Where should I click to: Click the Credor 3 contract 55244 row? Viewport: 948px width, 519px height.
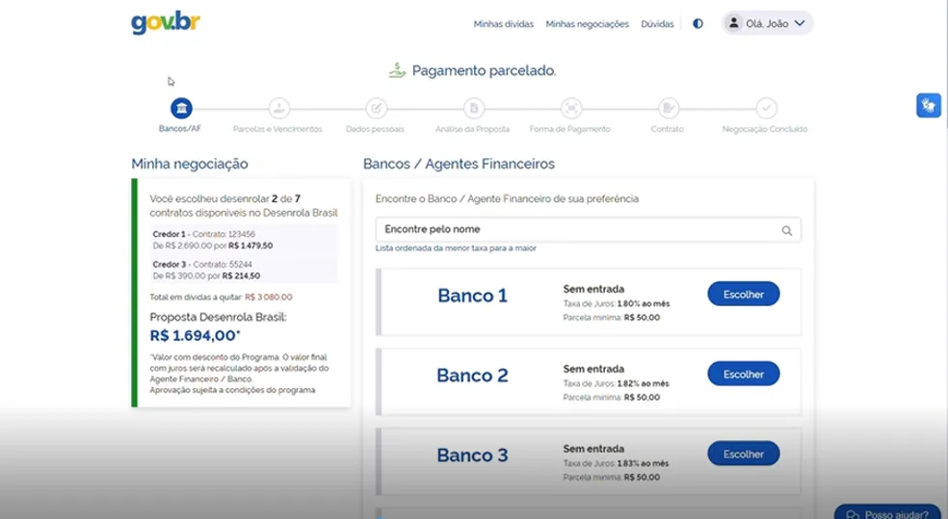tap(245, 270)
